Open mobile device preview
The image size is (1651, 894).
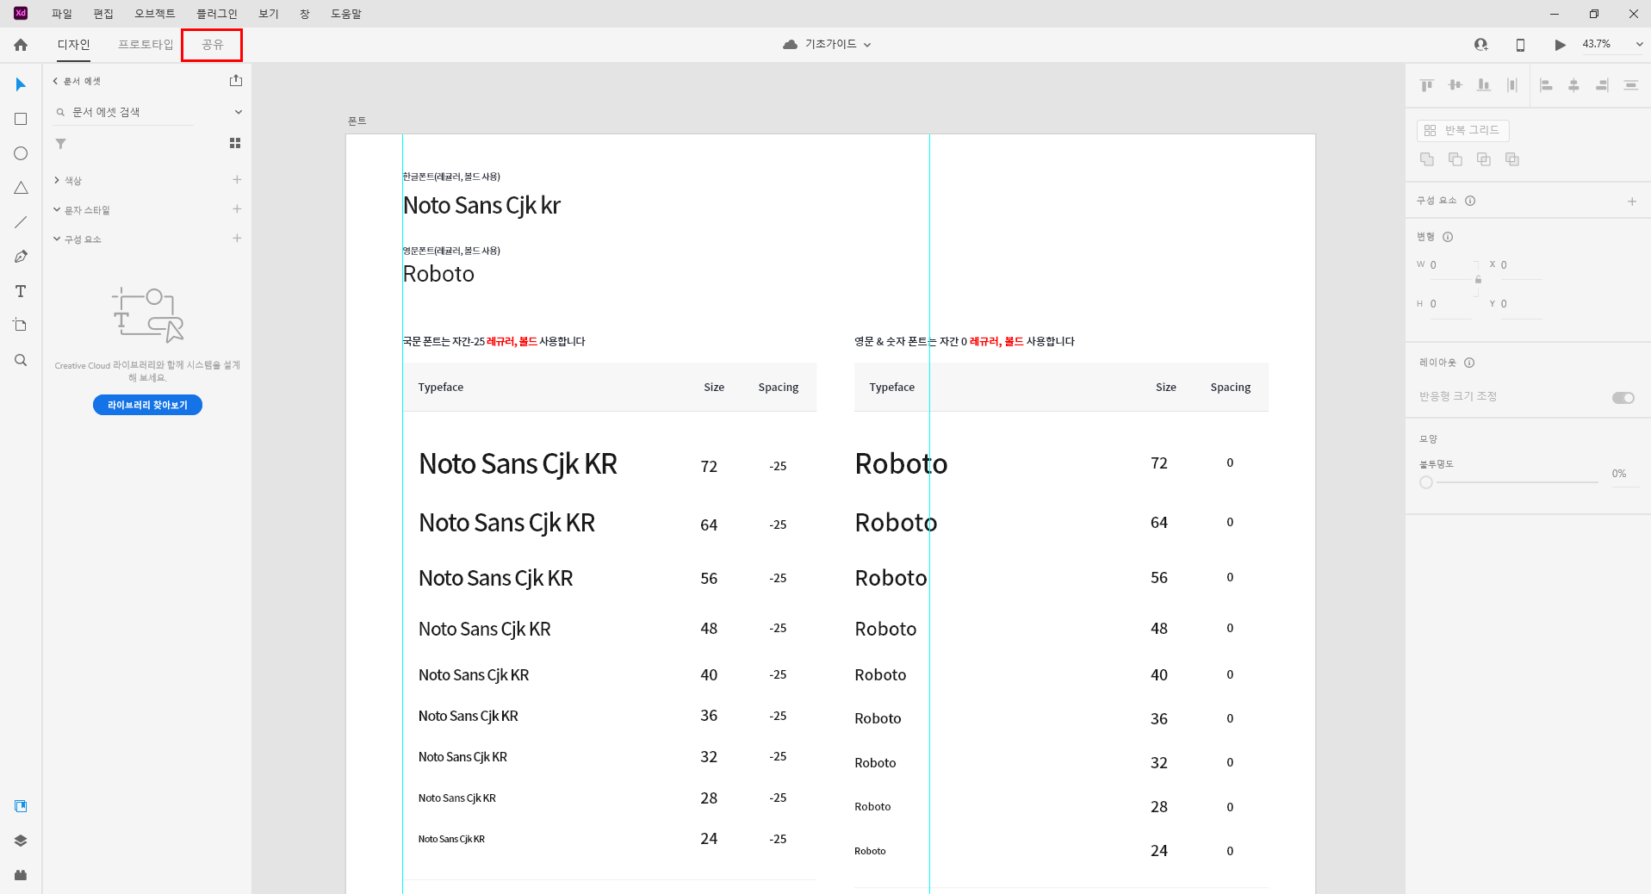pyautogui.click(x=1520, y=45)
